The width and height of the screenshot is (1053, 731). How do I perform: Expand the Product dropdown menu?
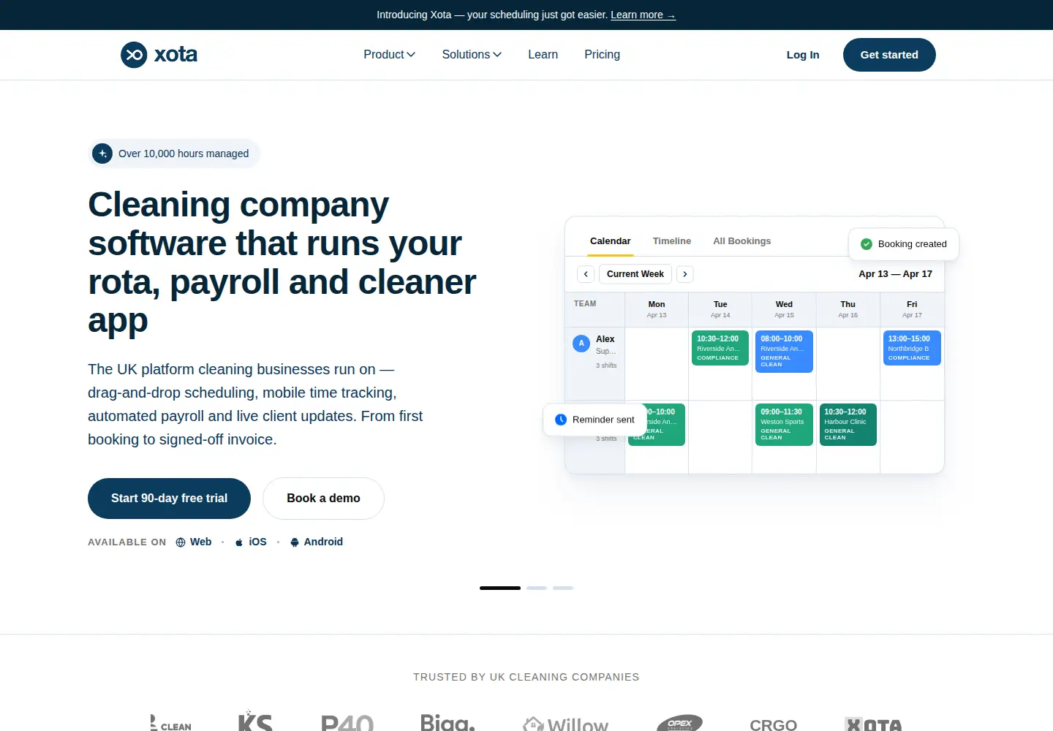[x=389, y=55]
